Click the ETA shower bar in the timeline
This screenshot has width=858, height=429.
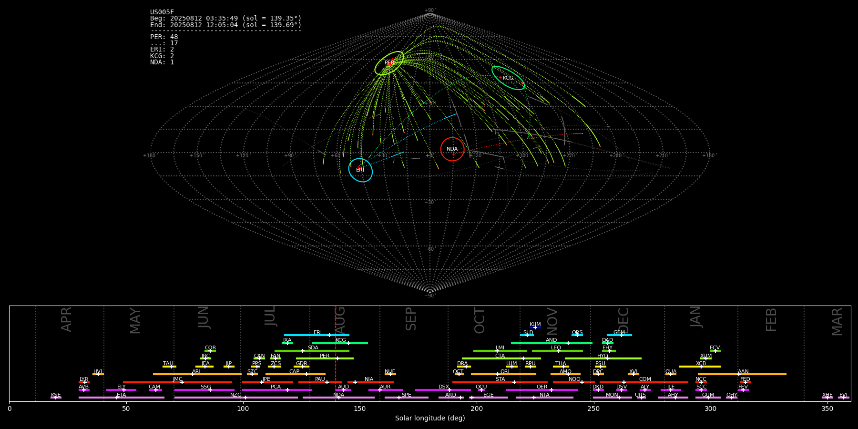(x=122, y=398)
